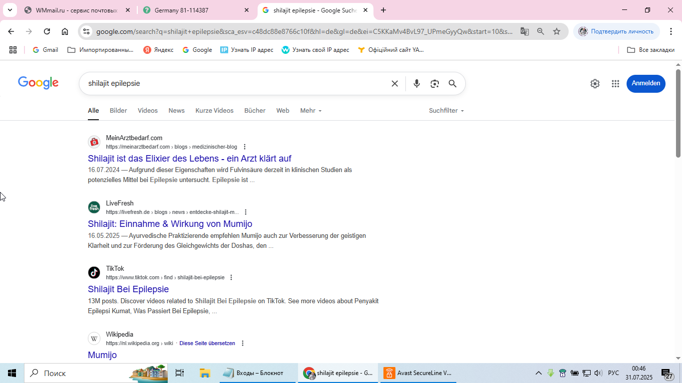Select the Bücher search tab

click(x=255, y=111)
